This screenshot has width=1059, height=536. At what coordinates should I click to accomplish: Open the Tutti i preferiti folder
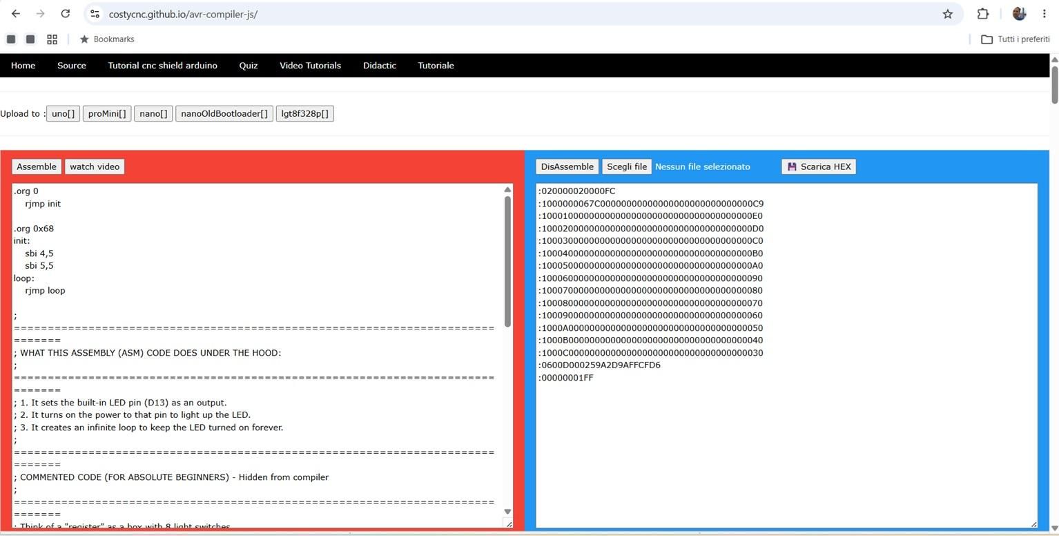tap(1015, 39)
